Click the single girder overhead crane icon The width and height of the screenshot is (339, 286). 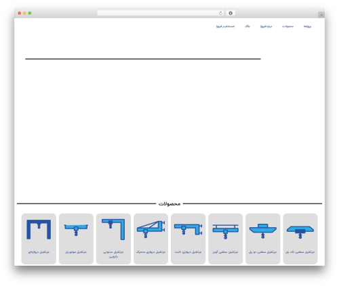pyautogui.click(x=300, y=232)
